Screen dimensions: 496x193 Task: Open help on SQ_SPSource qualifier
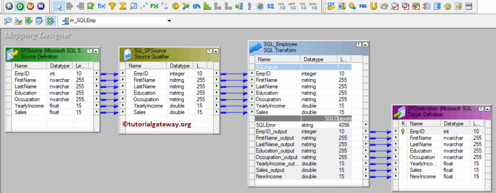[210, 50]
